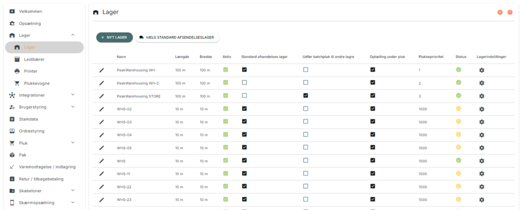The width and height of the screenshot is (521, 210).
Task: Toggle Optælling under pluk for WHS-03
Action: click(x=372, y=121)
